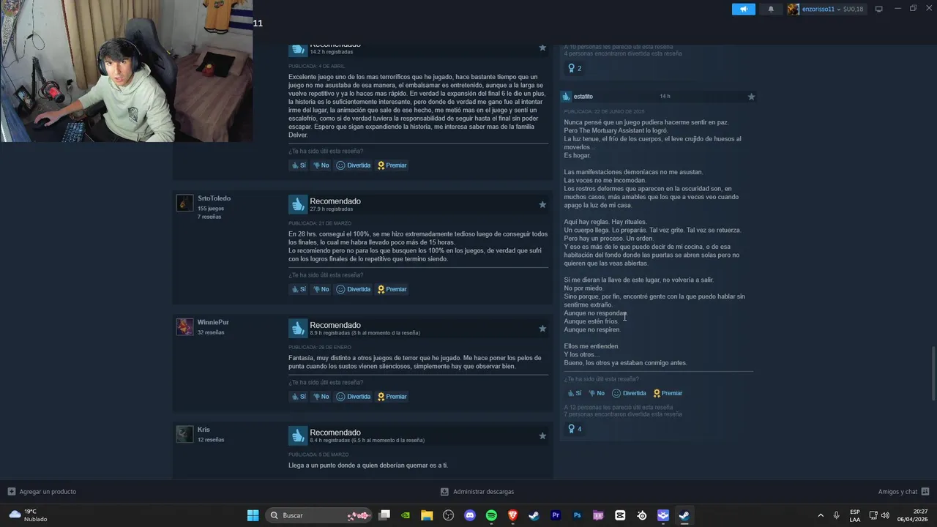Screen dimensions: 937x527
Task: Vote No on SrtoToledo's review
Action: [x=321, y=289]
